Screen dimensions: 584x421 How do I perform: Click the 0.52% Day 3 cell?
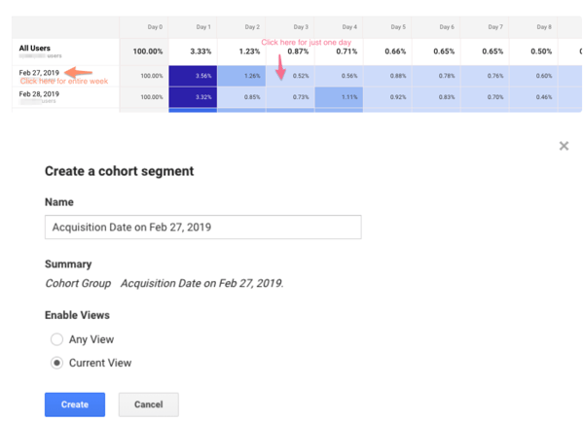click(x=290, y=76)
